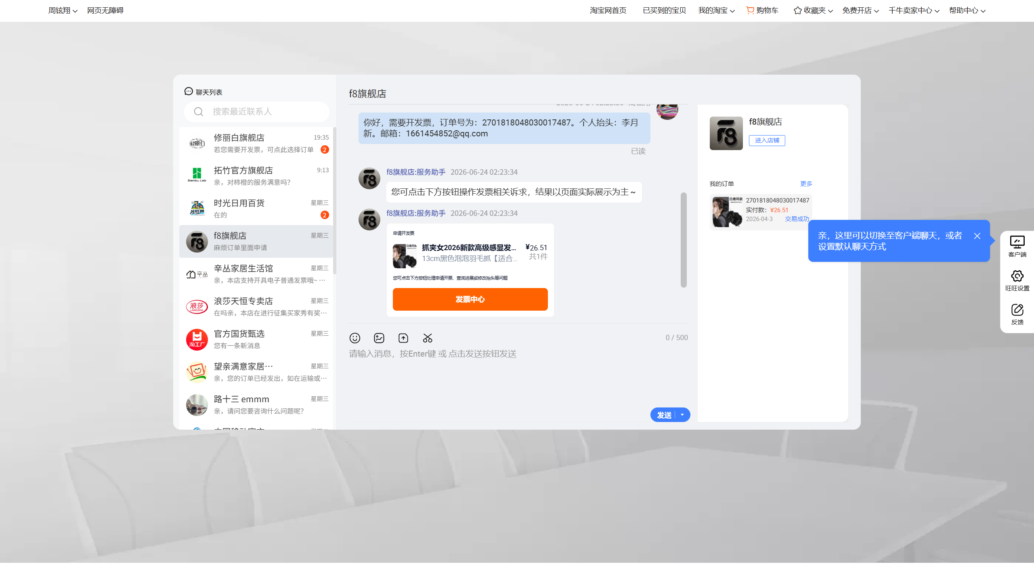1034x564 pixels.
Task: Open 望亲满意家居 conversation
Action: (256, 372)
